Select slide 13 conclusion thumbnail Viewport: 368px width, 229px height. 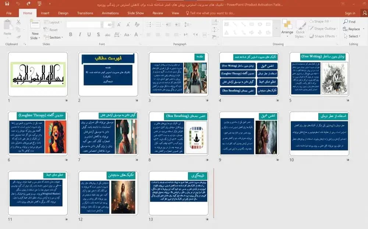(178, 193)
